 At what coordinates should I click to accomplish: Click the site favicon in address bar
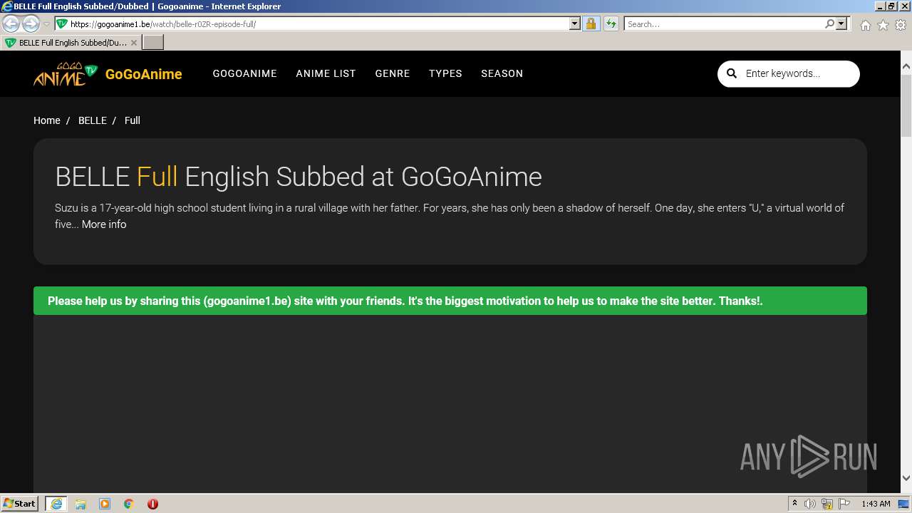pos(62,24)
